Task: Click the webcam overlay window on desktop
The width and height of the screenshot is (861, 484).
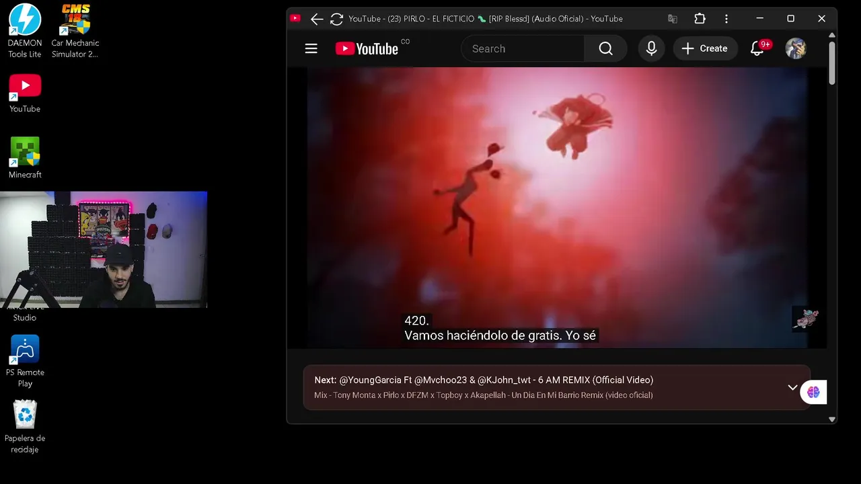Action: pyautogui.click(x=104, y=249)
